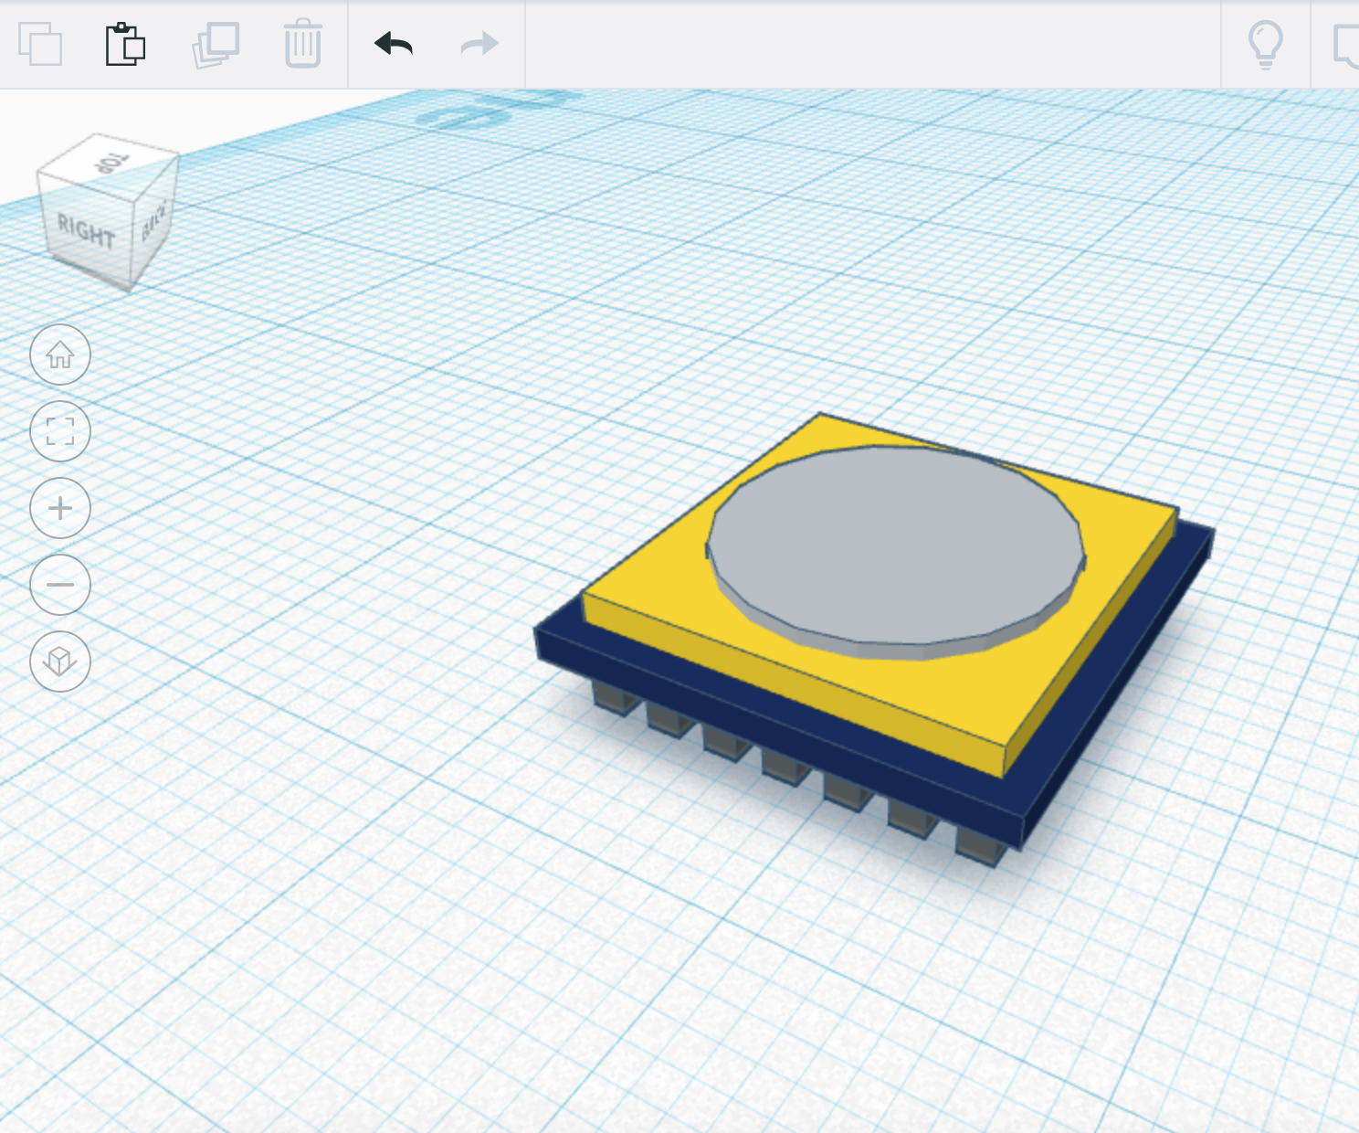
Task: Undo the last action
Action: 393,44
